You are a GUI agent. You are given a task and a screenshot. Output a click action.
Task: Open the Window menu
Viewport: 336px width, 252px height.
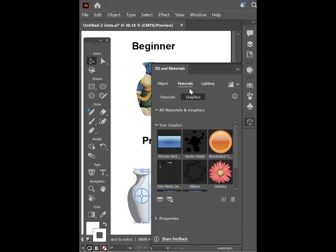(x=198, y=15)
